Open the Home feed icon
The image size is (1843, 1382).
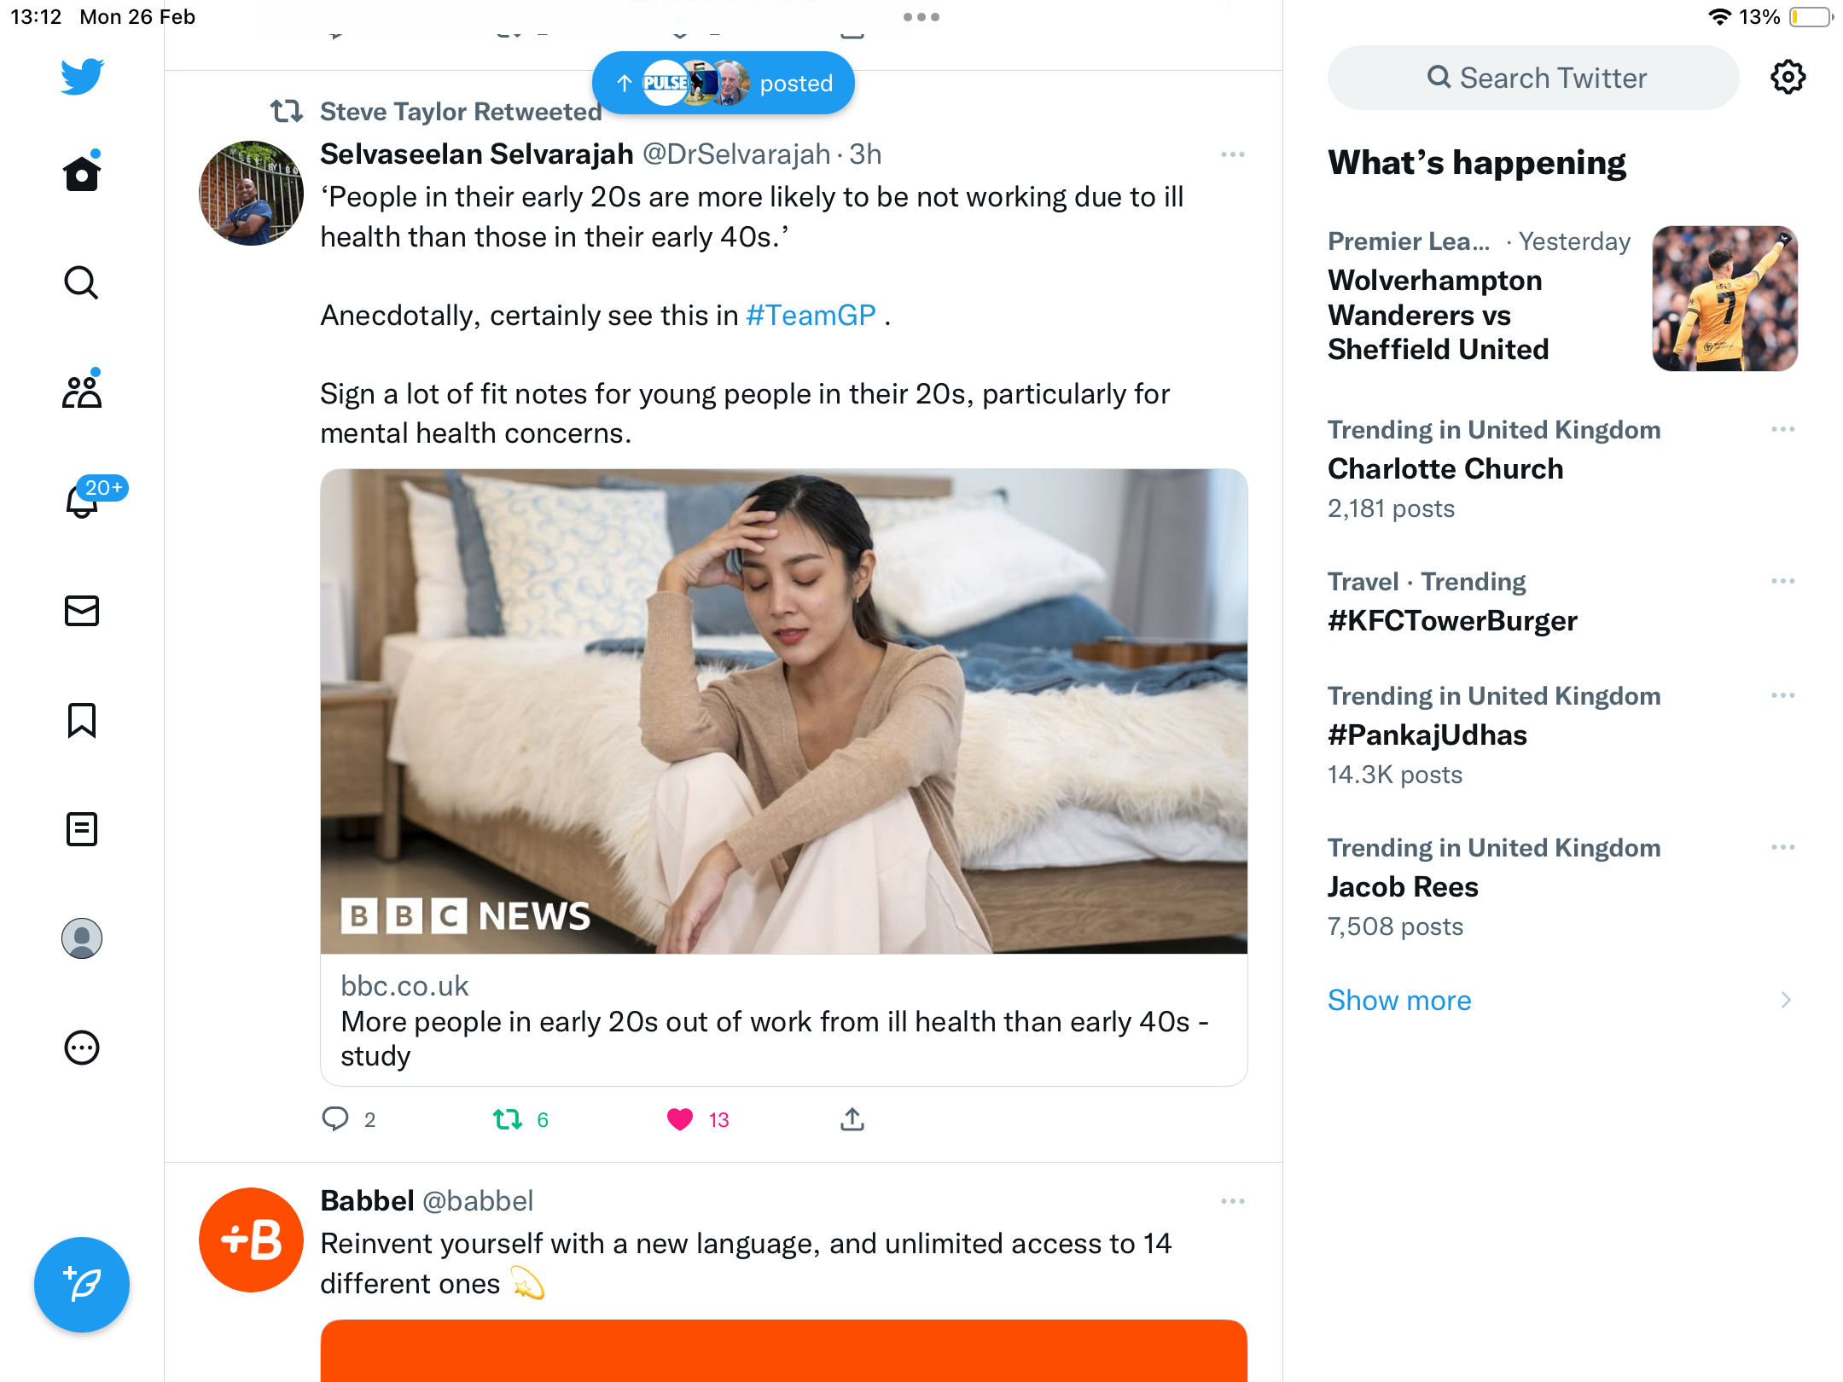pyautogui.click(x=82, y=173)
